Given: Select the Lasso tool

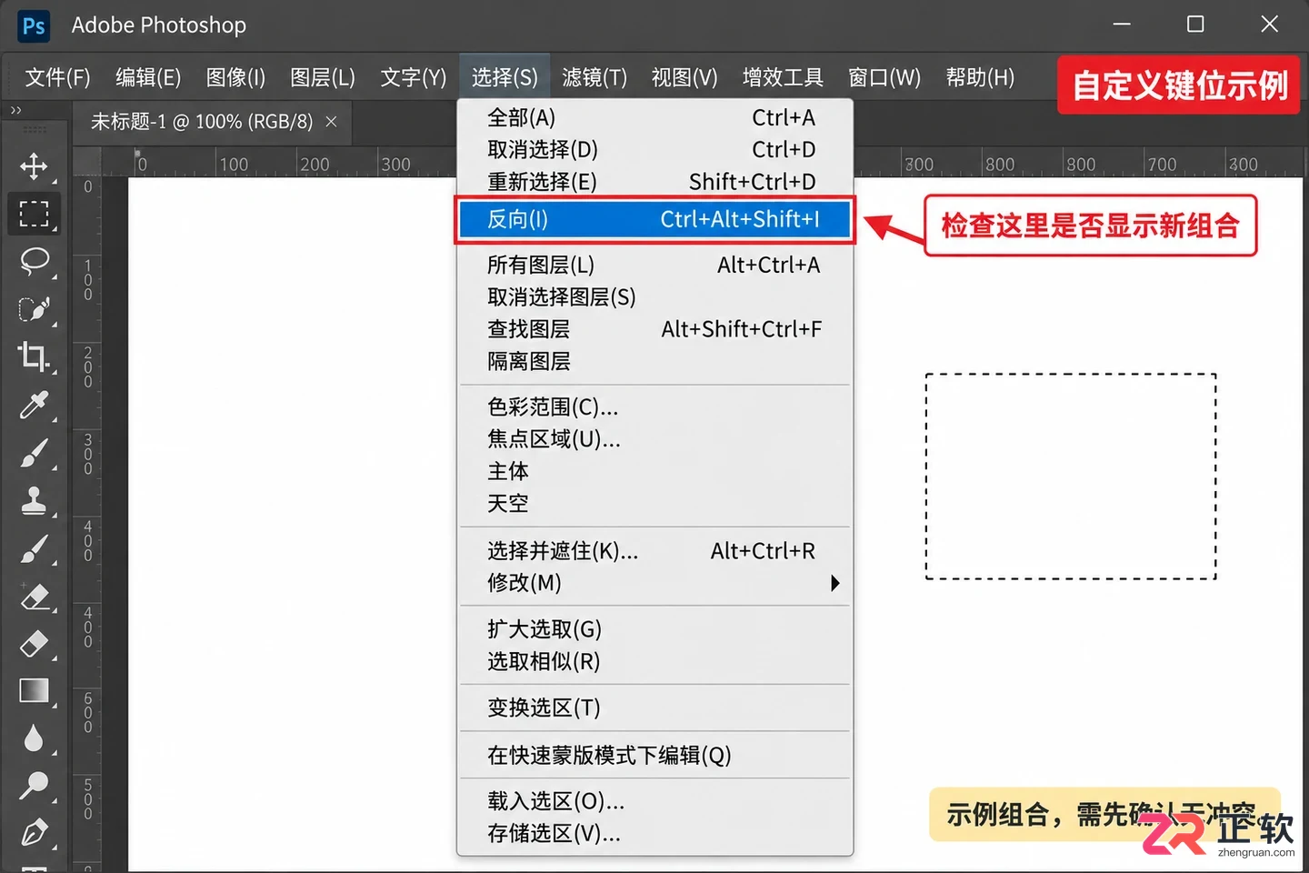Looking at the screenshot, I should [x=35, y=262].
